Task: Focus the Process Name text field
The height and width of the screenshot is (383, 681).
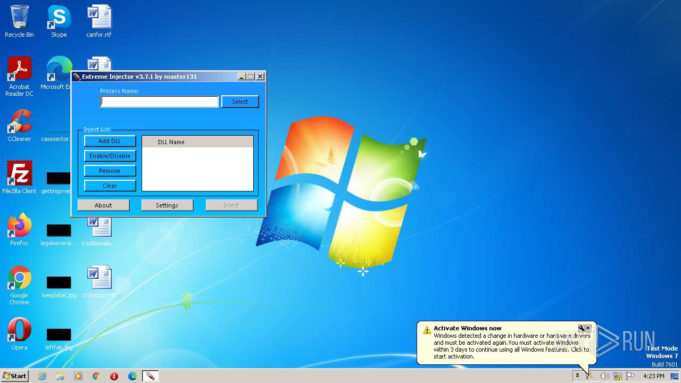Action: tap(160, 102)
